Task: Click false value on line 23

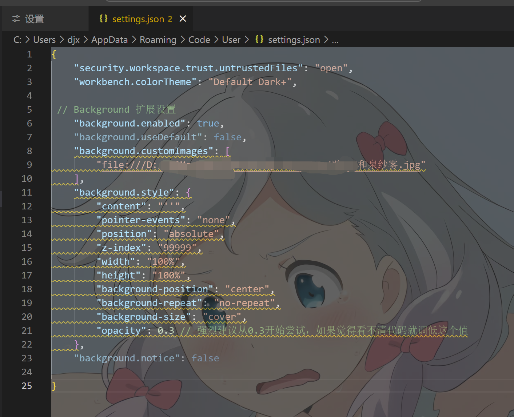Action: (x=205, y=358)
